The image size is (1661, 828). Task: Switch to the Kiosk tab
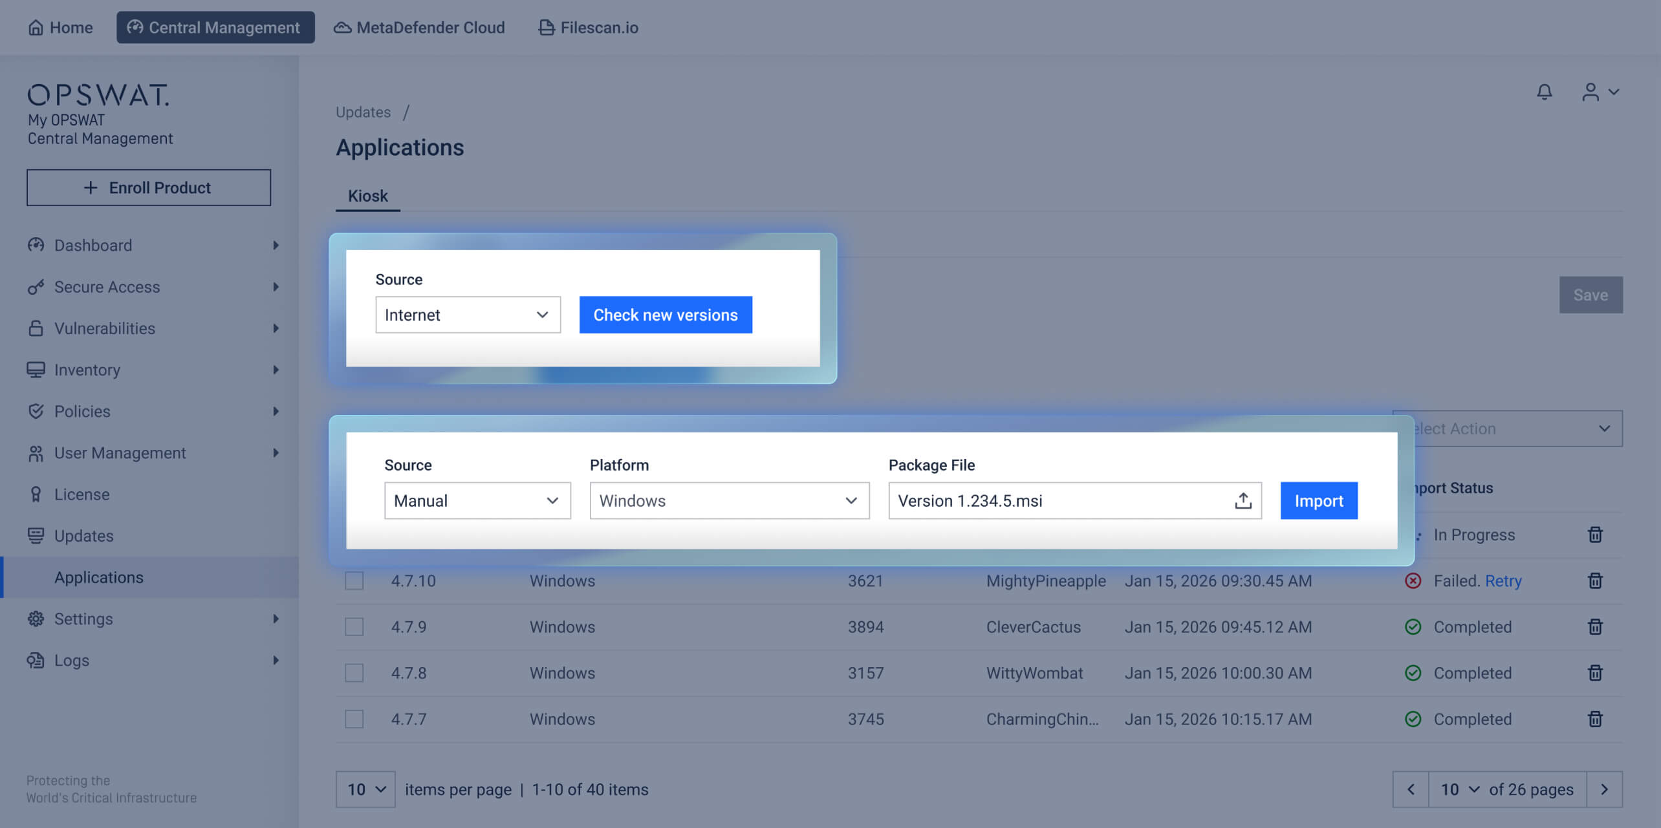pyautogui.click(x=367, y=196)
